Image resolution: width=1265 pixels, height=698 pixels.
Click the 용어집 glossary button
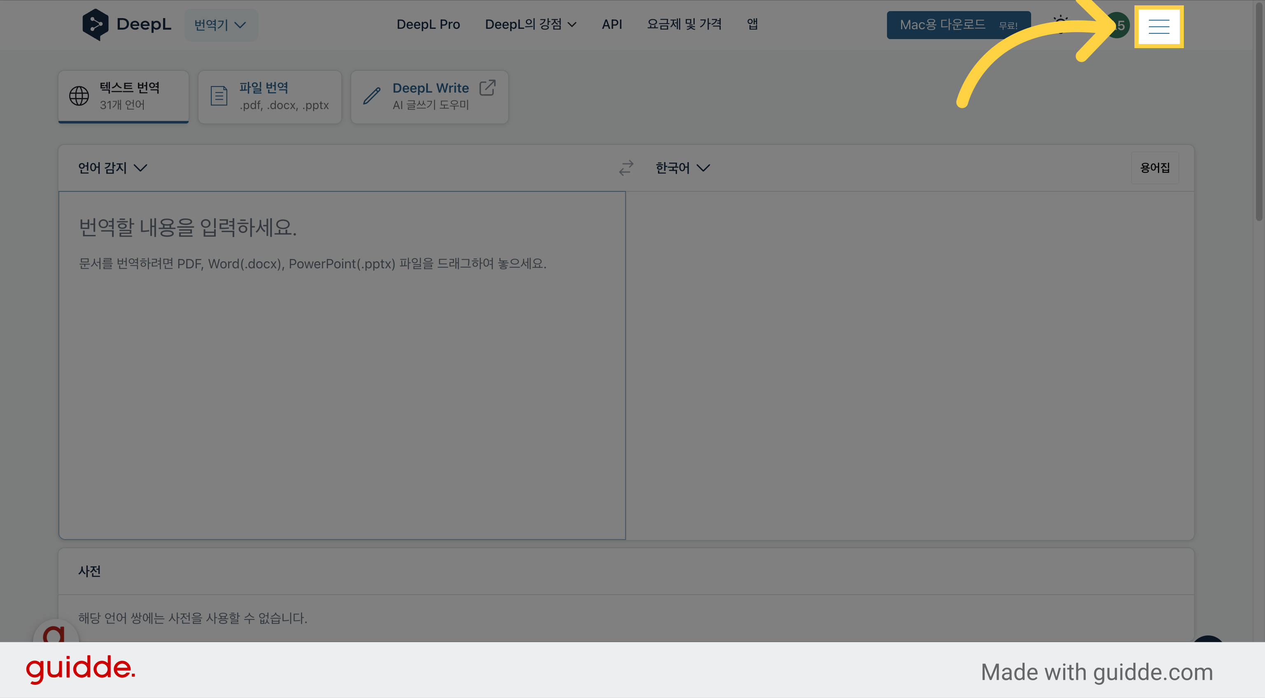1155,168
